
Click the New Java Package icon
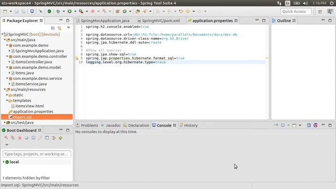click(x=118, y=12)
